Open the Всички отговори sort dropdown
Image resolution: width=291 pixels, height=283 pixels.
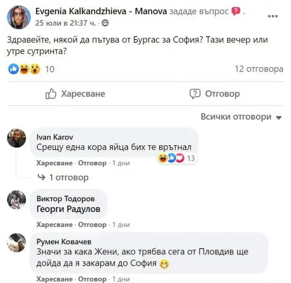pos(241,117)
